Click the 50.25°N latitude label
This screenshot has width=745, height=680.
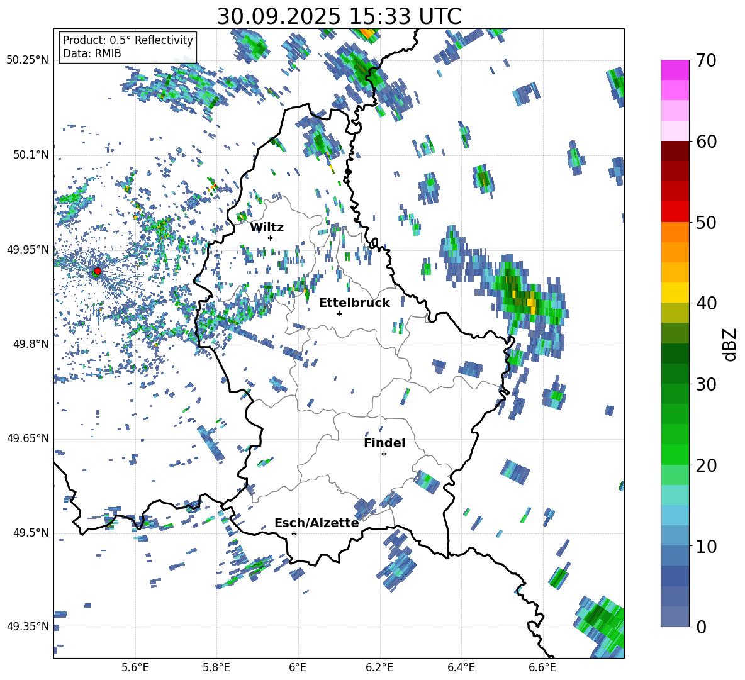(x=28, y=60)
